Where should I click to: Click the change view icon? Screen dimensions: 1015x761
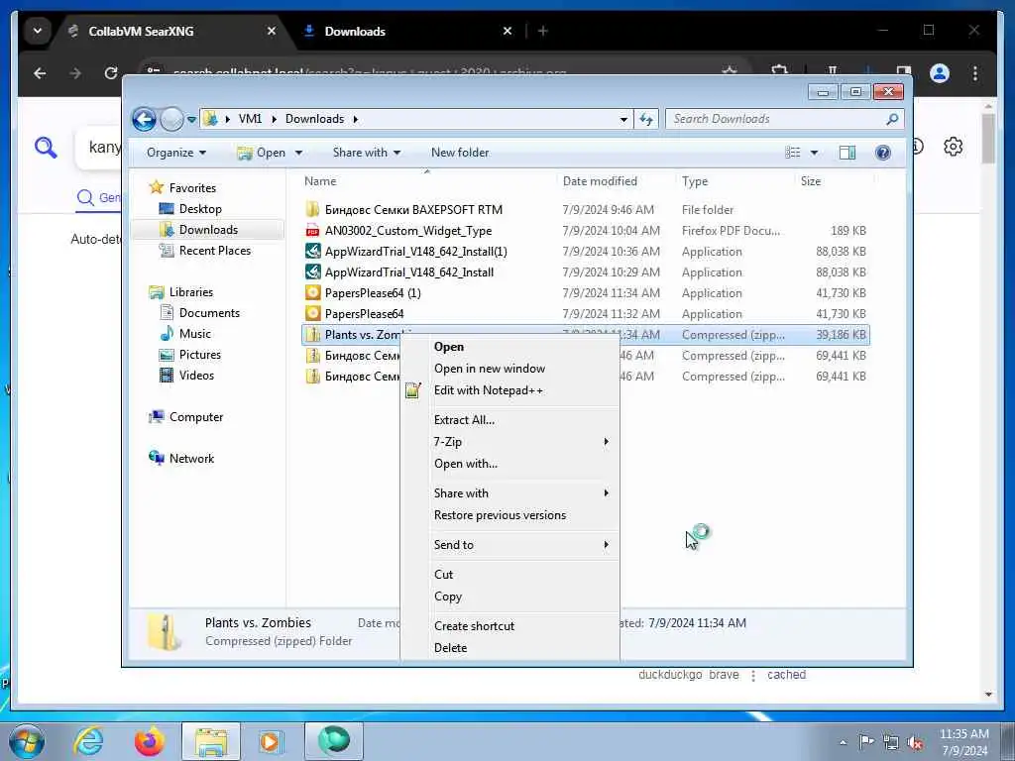(792, 153)
